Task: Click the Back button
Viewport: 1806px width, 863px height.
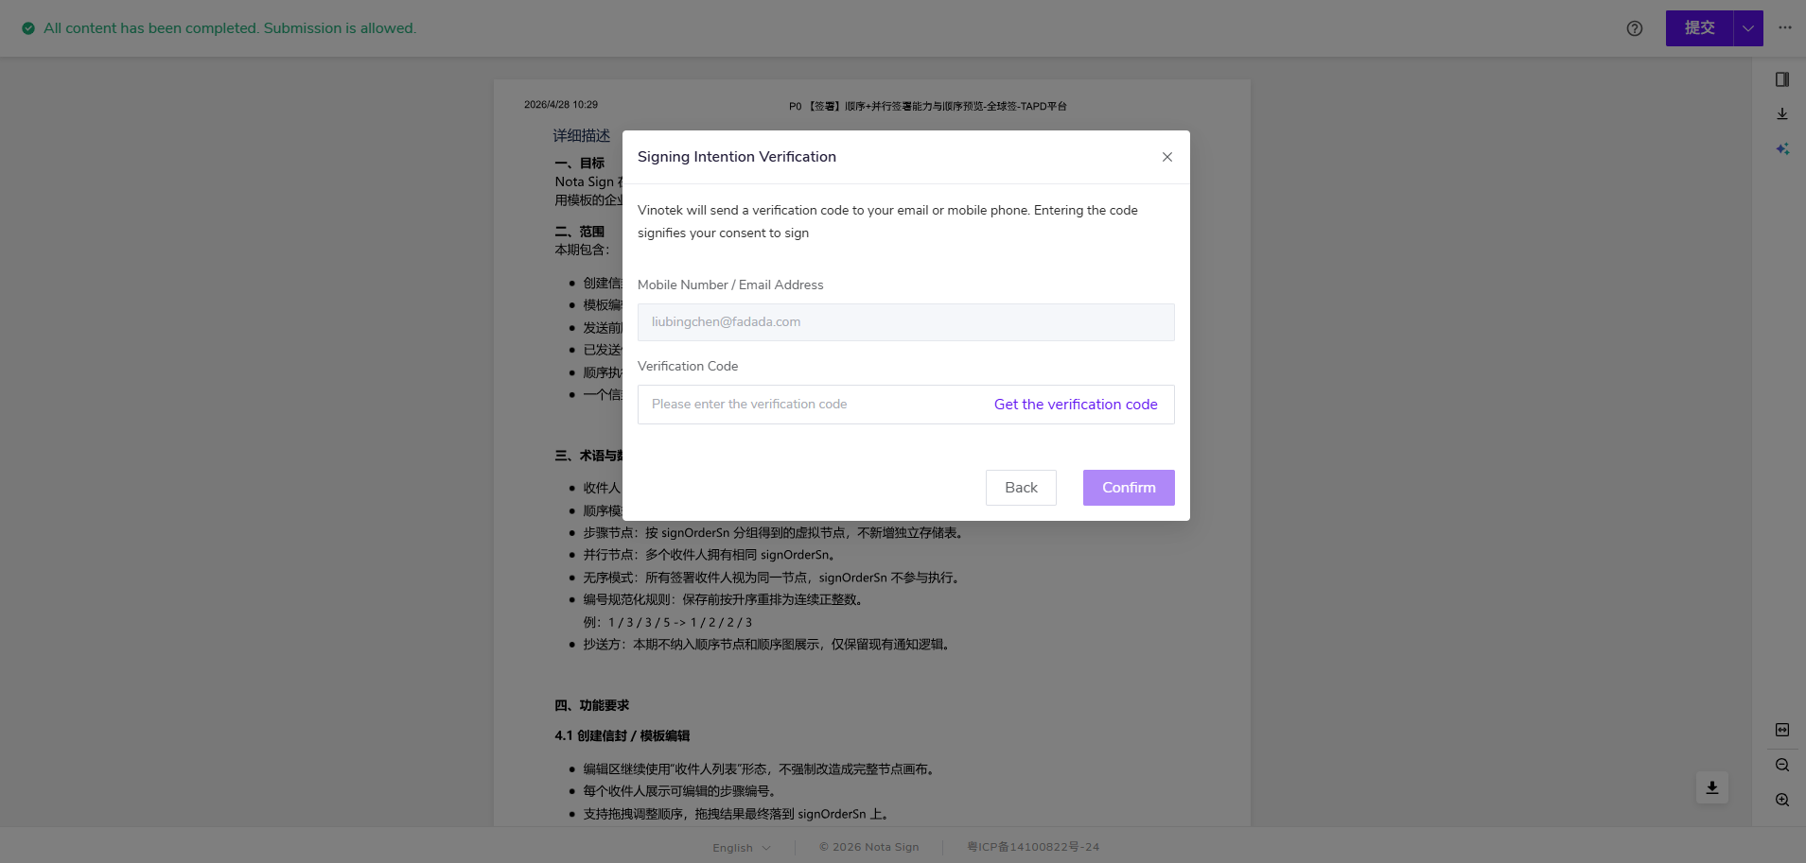Action: [1021, 488]
